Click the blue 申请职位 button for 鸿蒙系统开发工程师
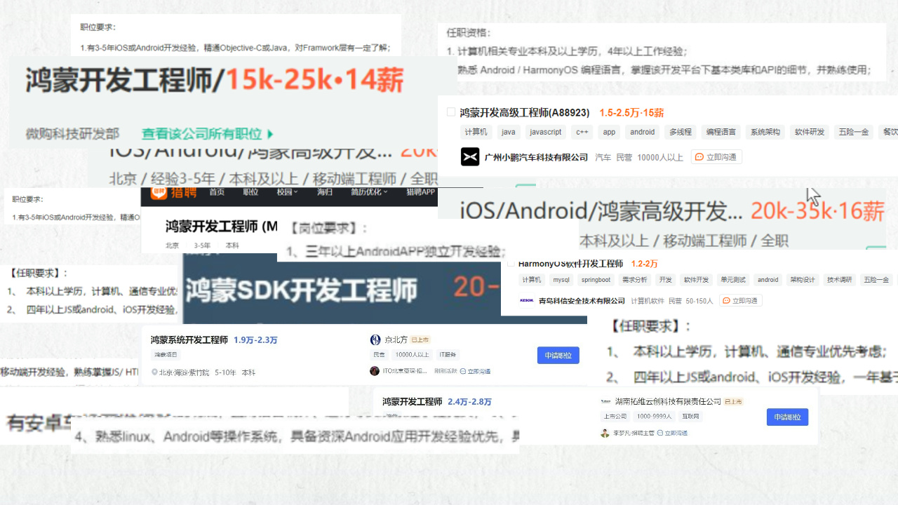The height and width of the screenshot is (505, 898). click(558, 355)
